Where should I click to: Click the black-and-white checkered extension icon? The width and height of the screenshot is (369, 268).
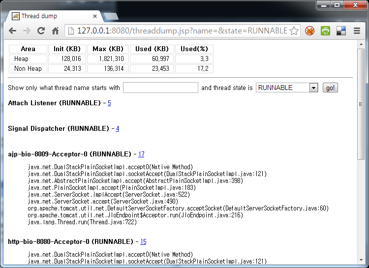[x=341, y=31]
